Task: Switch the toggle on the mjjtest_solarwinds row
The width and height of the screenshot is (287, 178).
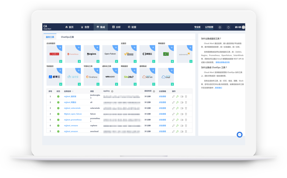Action: pos(182,108)
